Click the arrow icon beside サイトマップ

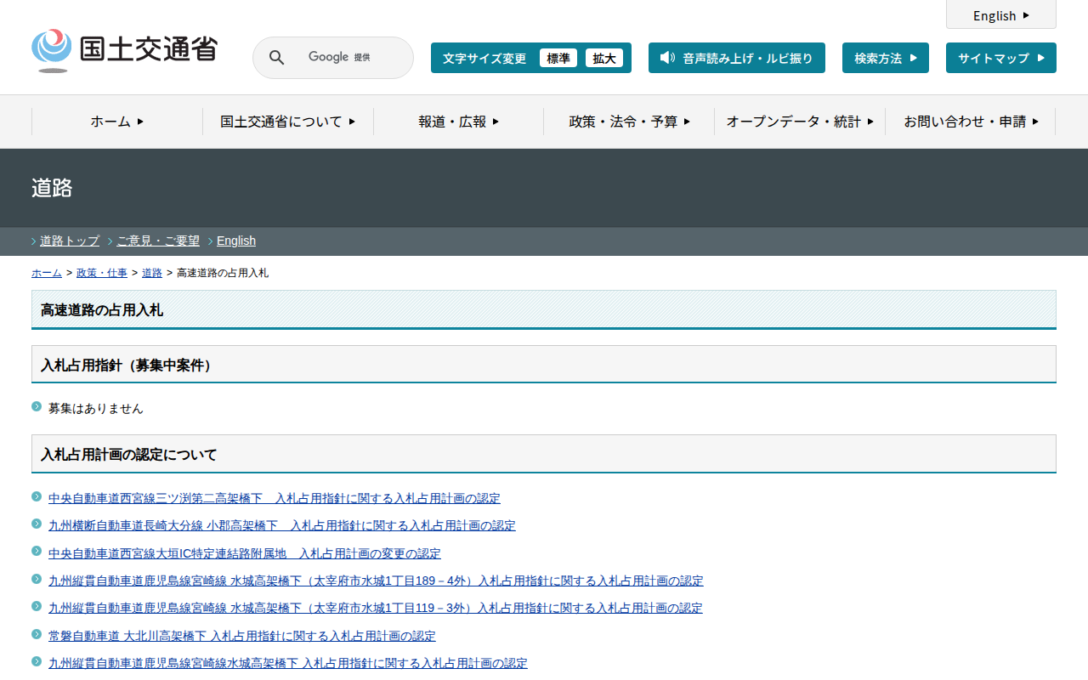coord(1041,58)
